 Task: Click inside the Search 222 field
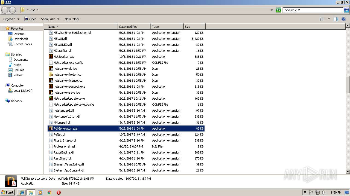(313, 10)
